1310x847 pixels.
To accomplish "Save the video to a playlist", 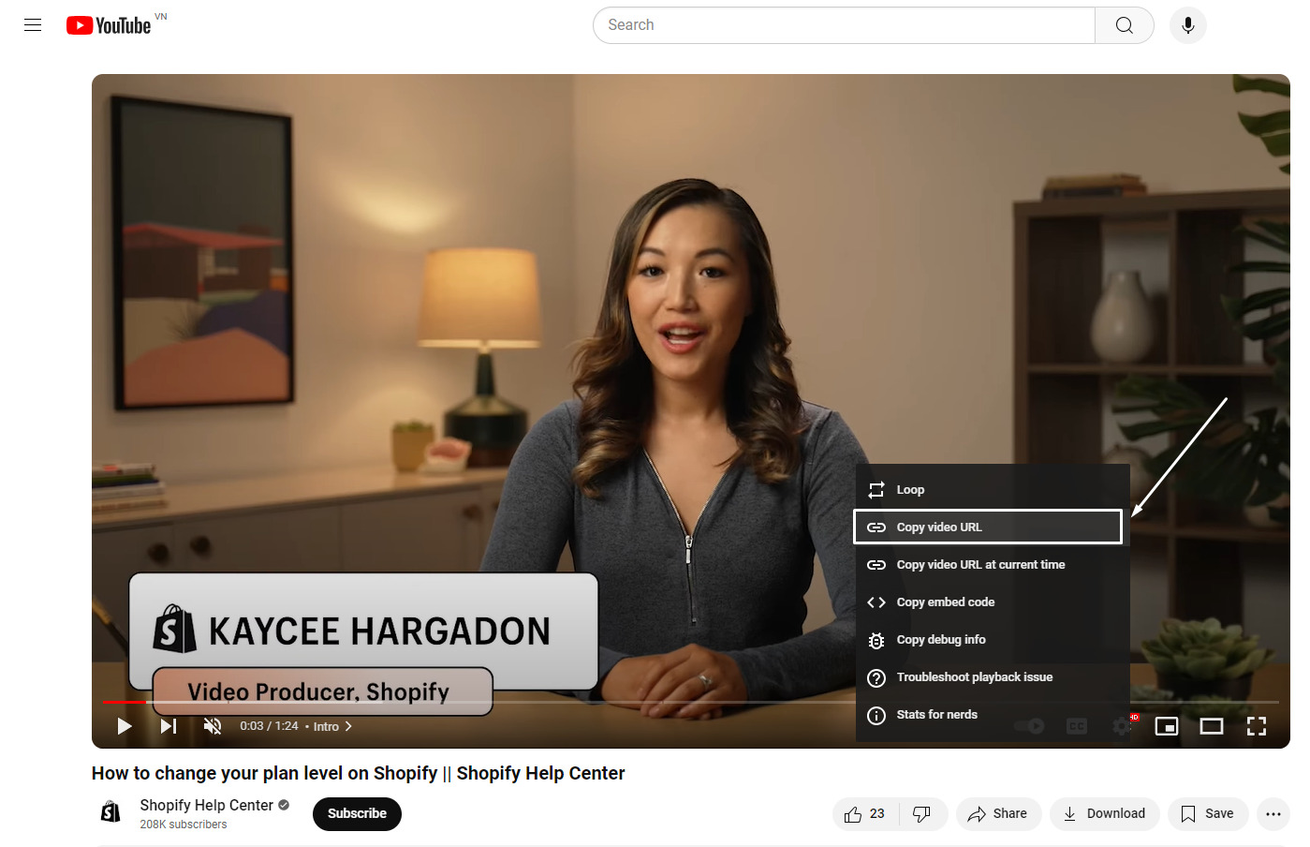I will click(x=1208, y=814).
